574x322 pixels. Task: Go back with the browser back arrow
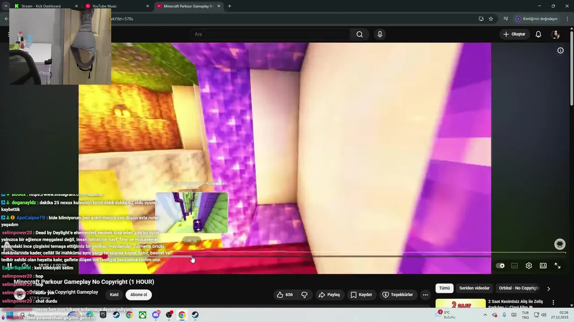6,19
